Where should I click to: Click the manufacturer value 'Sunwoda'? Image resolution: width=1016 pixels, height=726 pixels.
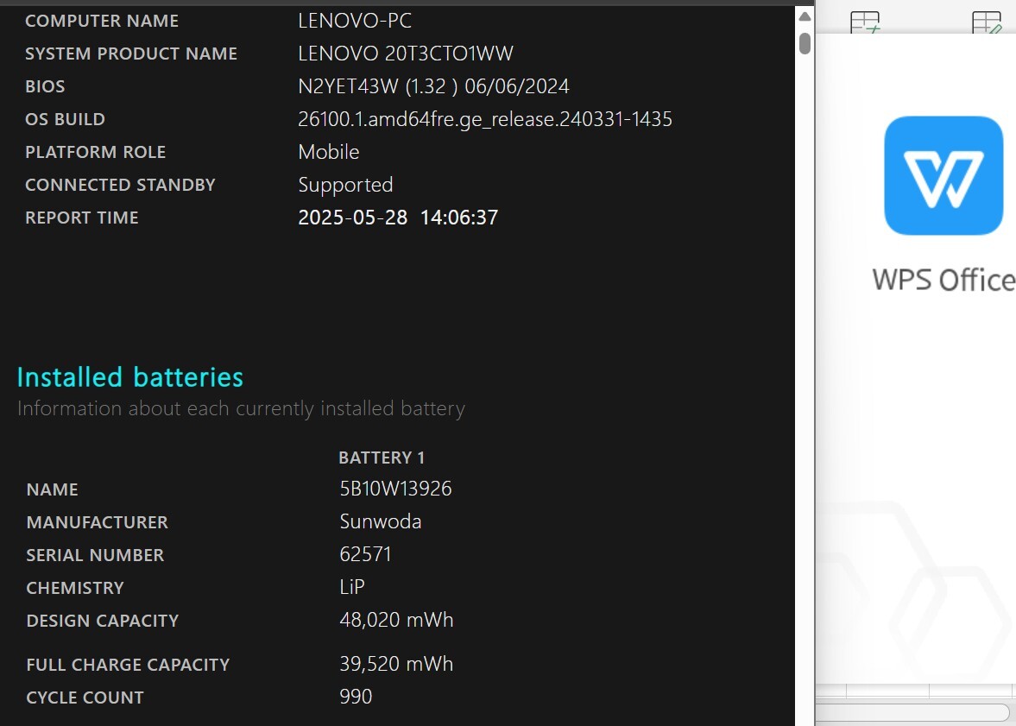[x=381, y=521]
